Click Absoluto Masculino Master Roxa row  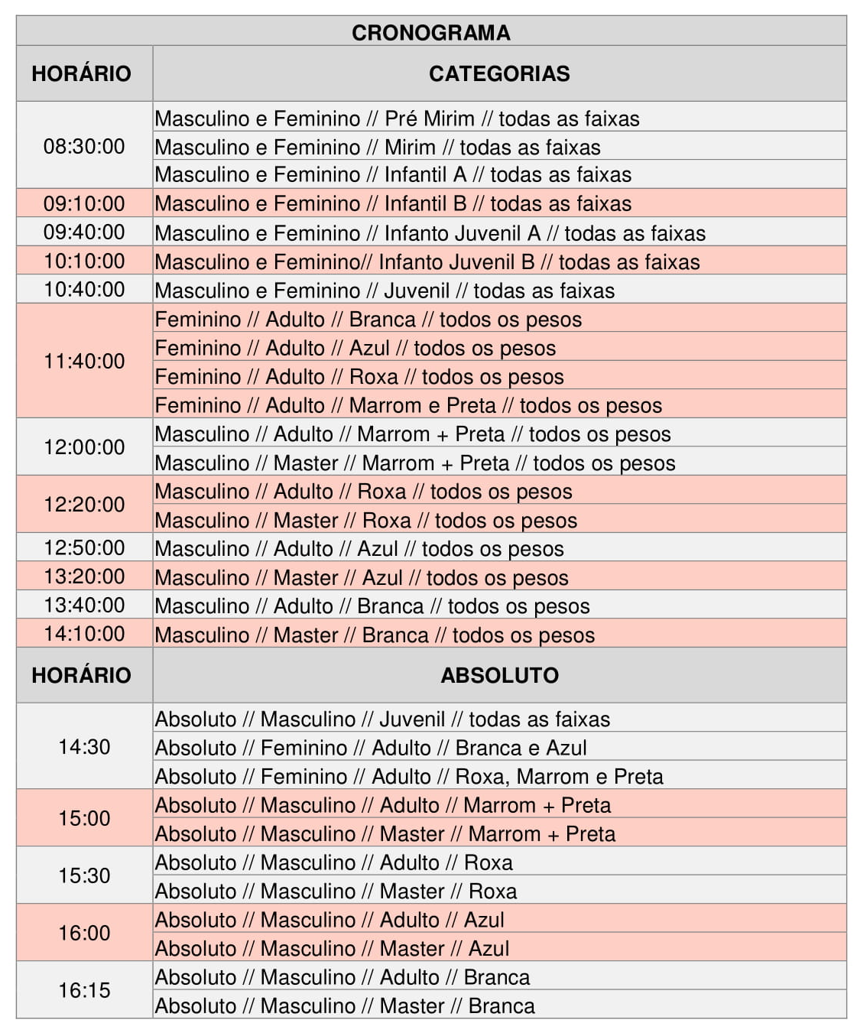click(336, 891)
